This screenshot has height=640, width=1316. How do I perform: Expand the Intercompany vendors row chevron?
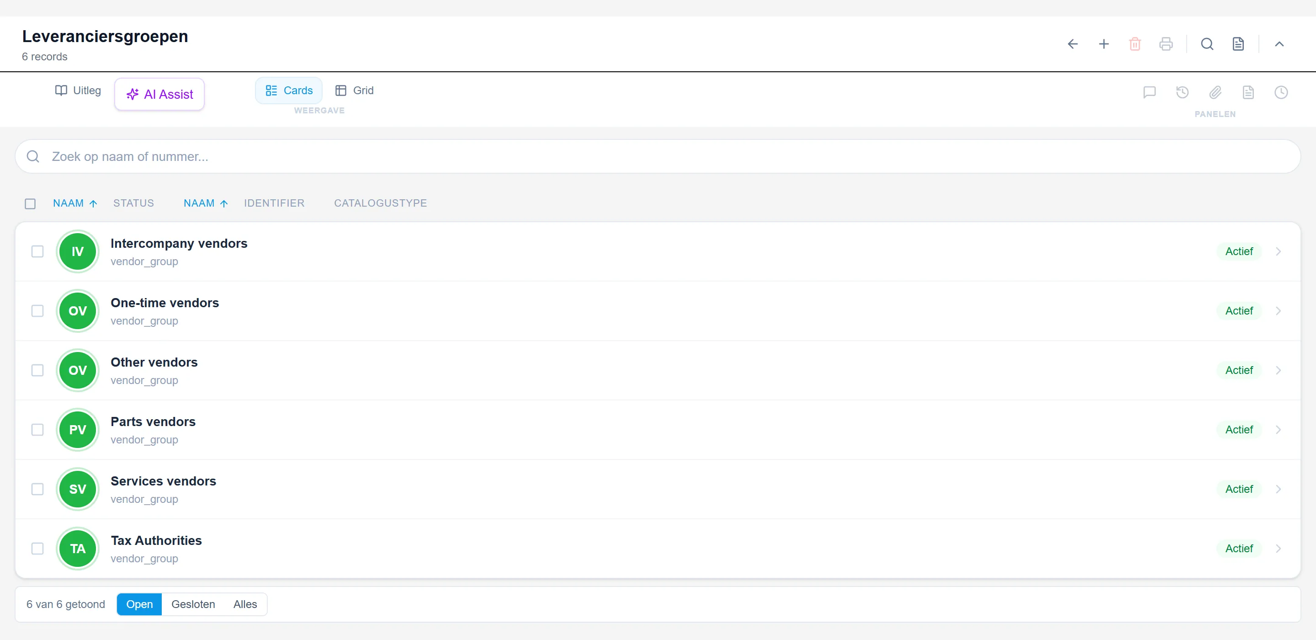pos(1278,251)
